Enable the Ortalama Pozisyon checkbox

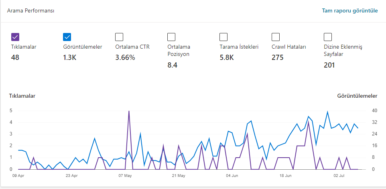(x=171, y=37)
